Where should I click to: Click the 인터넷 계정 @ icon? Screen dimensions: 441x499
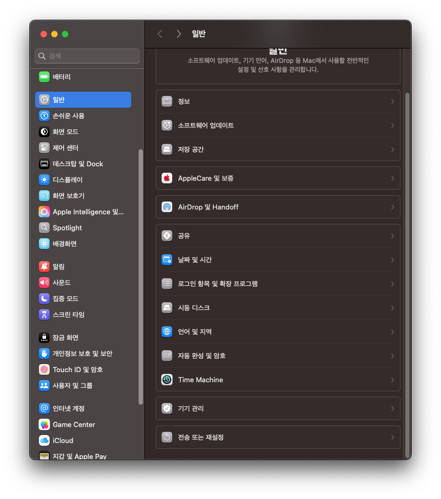(x=44, y=408)
